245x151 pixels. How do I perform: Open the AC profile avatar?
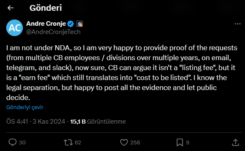point(15,28)
